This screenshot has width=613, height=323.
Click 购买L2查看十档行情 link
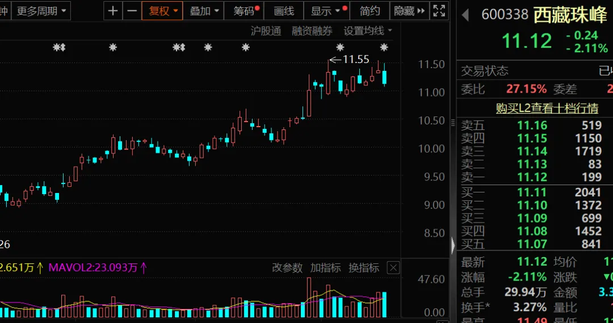(x=547, y=108)
